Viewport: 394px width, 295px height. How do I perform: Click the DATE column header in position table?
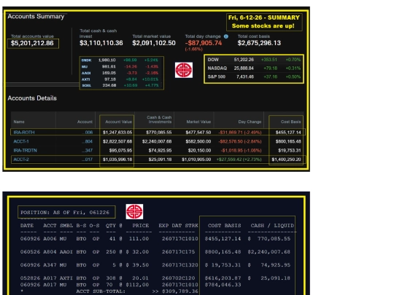pyautogui.click(x=27, y=226)
